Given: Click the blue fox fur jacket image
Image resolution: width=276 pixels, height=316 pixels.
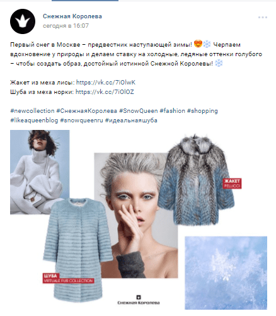Looking at the screenshot, I should (x=196, y=180).
